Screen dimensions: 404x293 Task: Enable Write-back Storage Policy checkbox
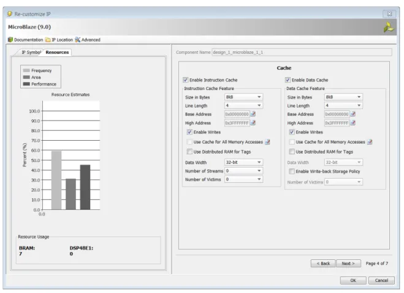(x=292, y=171)
